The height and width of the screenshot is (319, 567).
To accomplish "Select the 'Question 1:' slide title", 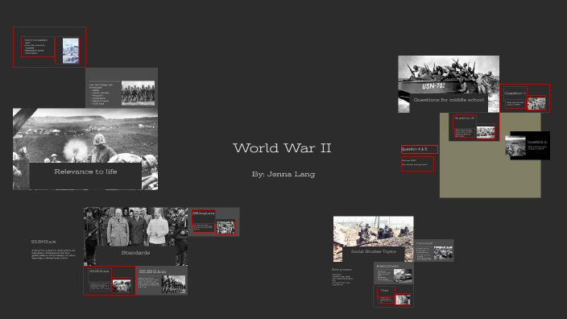I will (515, 93).
